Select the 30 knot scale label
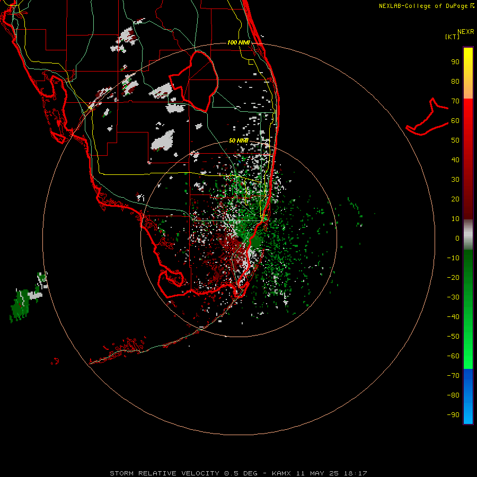This screenshot has height=477, width=477. coord(455,180)
